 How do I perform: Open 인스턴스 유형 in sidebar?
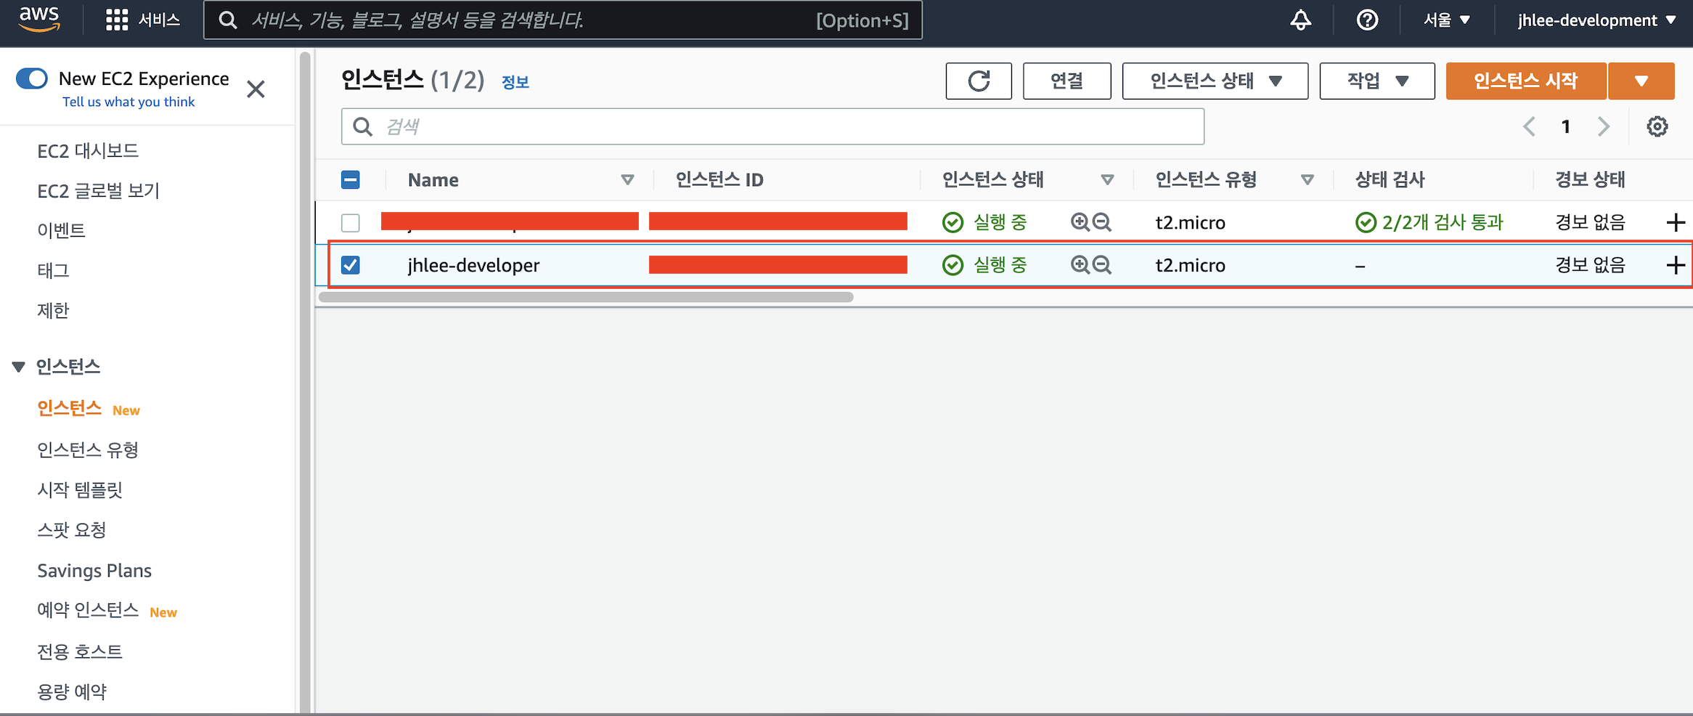click(88, 449)
